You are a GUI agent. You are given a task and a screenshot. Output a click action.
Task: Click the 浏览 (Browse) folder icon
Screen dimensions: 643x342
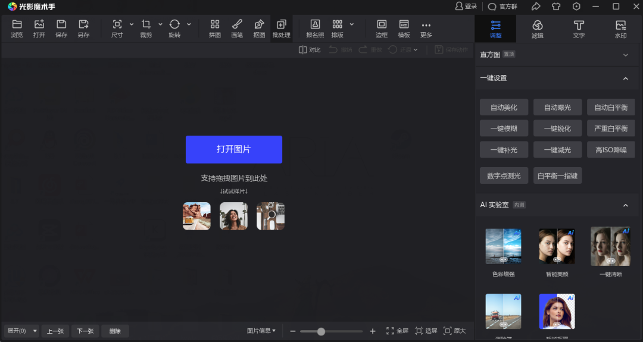click(17, 24)
